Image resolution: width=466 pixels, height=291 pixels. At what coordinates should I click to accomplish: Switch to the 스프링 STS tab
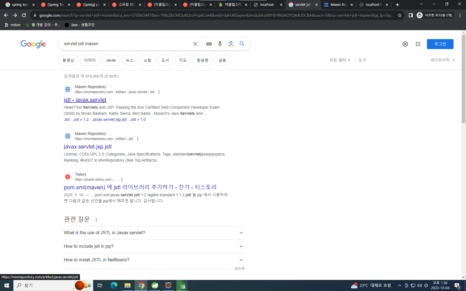click(x=126, y=5)
